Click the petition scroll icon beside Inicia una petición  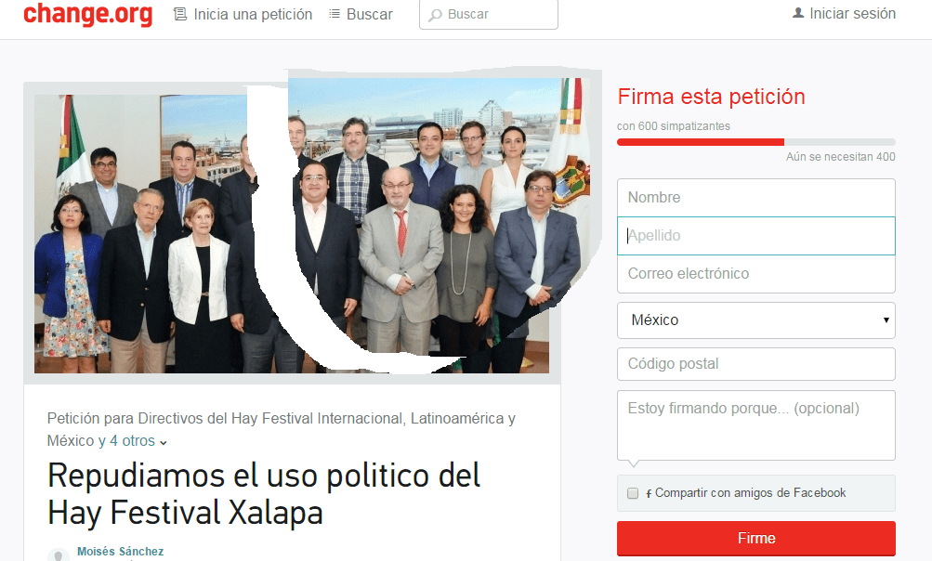point(179,14)
